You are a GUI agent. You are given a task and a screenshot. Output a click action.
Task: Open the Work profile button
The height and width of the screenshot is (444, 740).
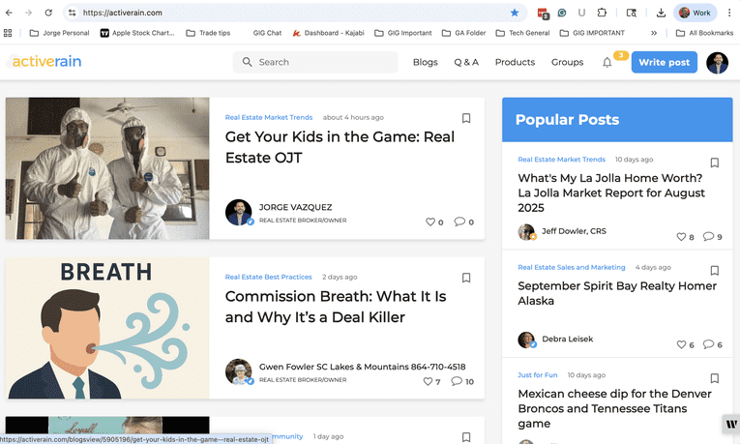tap(695, 13)
